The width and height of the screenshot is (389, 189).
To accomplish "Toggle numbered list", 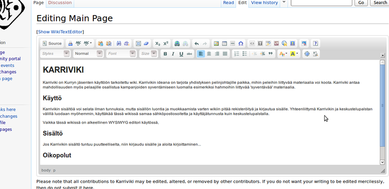I will [237, 54].
